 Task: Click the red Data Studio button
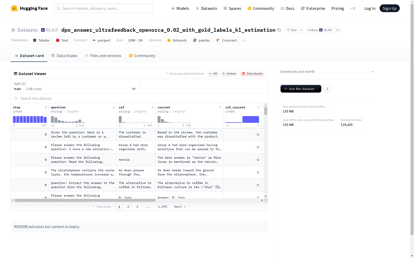pos(252,74)
